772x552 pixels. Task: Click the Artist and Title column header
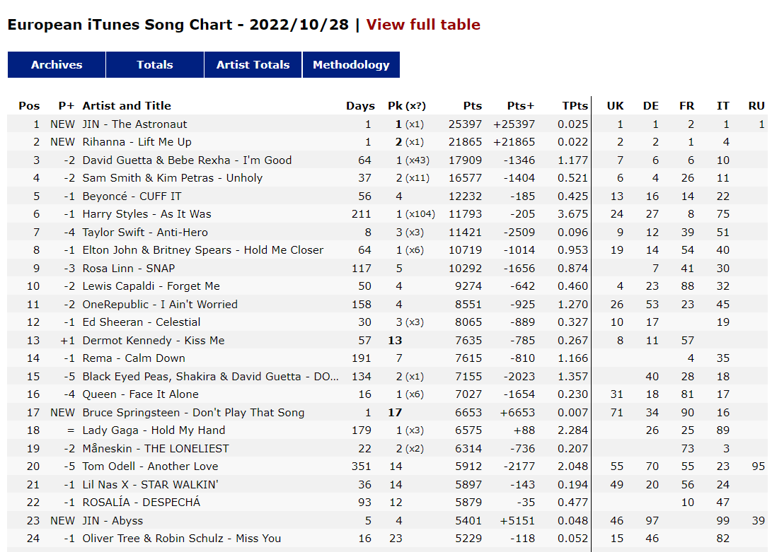pyautogui.click(x=127, y=106)
